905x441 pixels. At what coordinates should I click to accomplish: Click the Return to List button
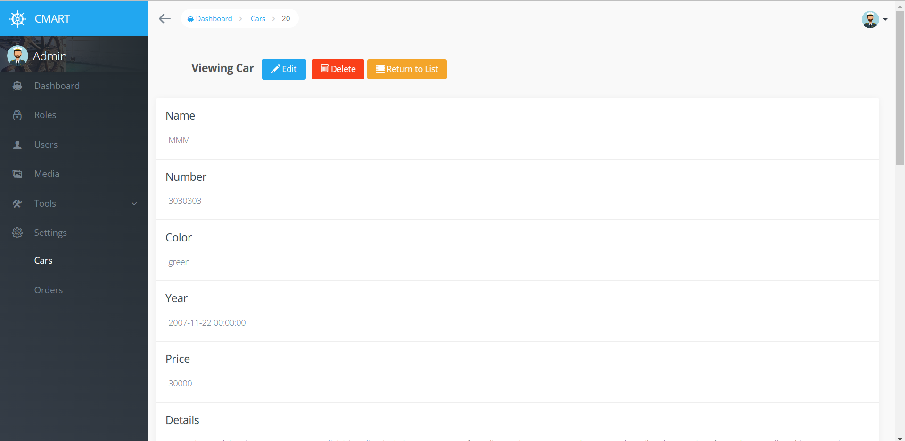pos(406,69)
